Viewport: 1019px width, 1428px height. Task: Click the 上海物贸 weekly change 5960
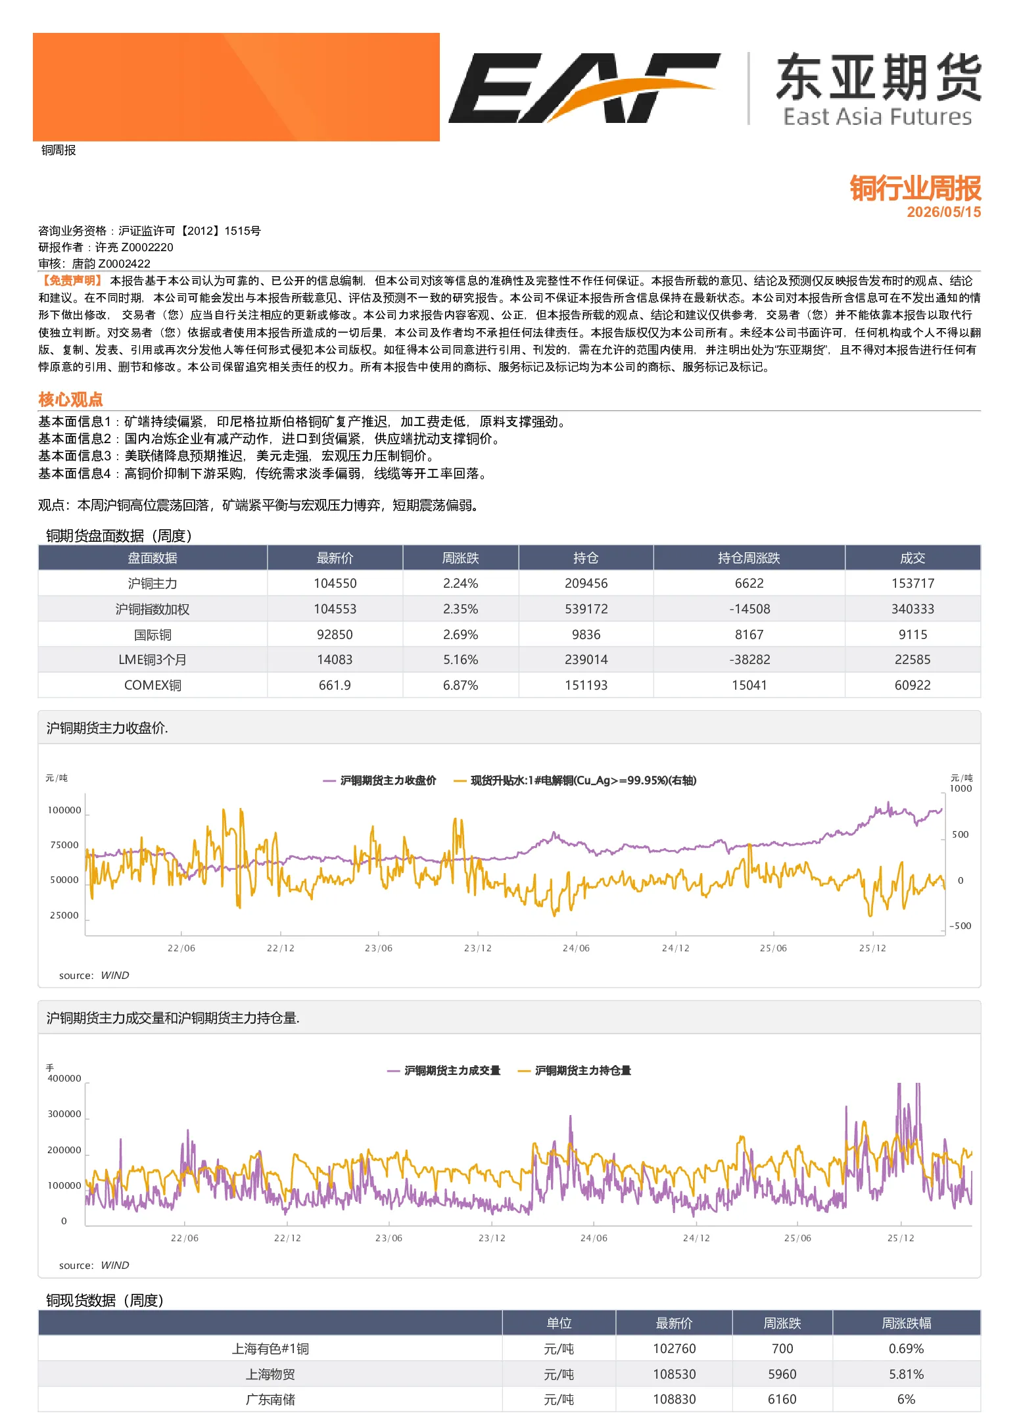782,1374
